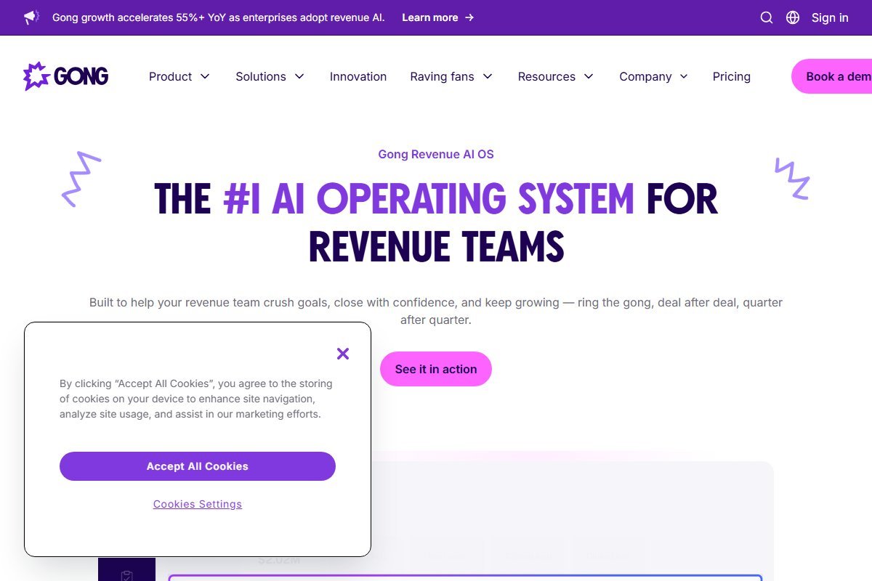
Task: Close the cookie consent dialog
Action: [x=343, y=354]
